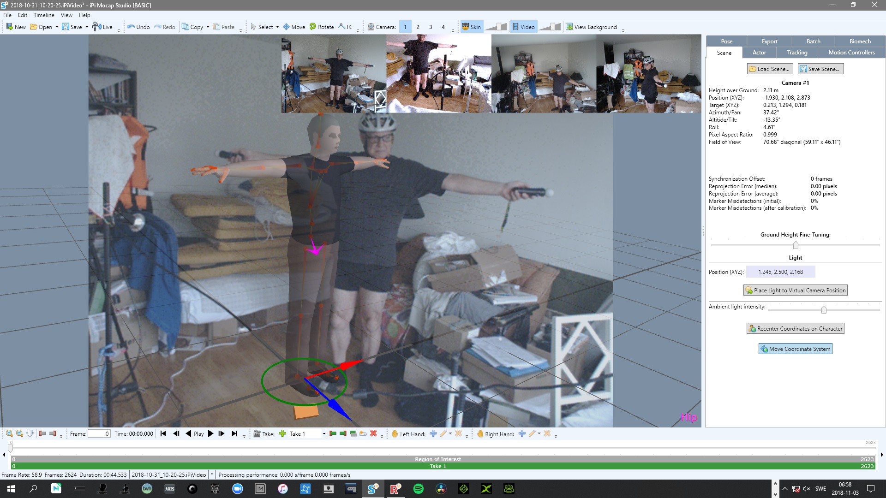Add a new take with plus icon
Image resolution: width=886 pixels, height=498 pixels.
tap(282, 433)
